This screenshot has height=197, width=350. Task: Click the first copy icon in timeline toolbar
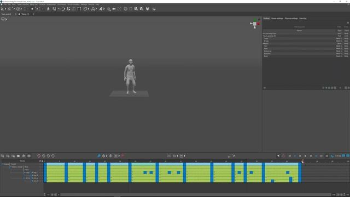tap(2, 155)
